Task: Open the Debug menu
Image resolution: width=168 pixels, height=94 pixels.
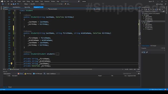Action: [x=28, y=1]
